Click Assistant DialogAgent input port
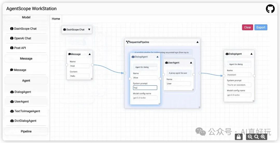 [x=224, y=76]
